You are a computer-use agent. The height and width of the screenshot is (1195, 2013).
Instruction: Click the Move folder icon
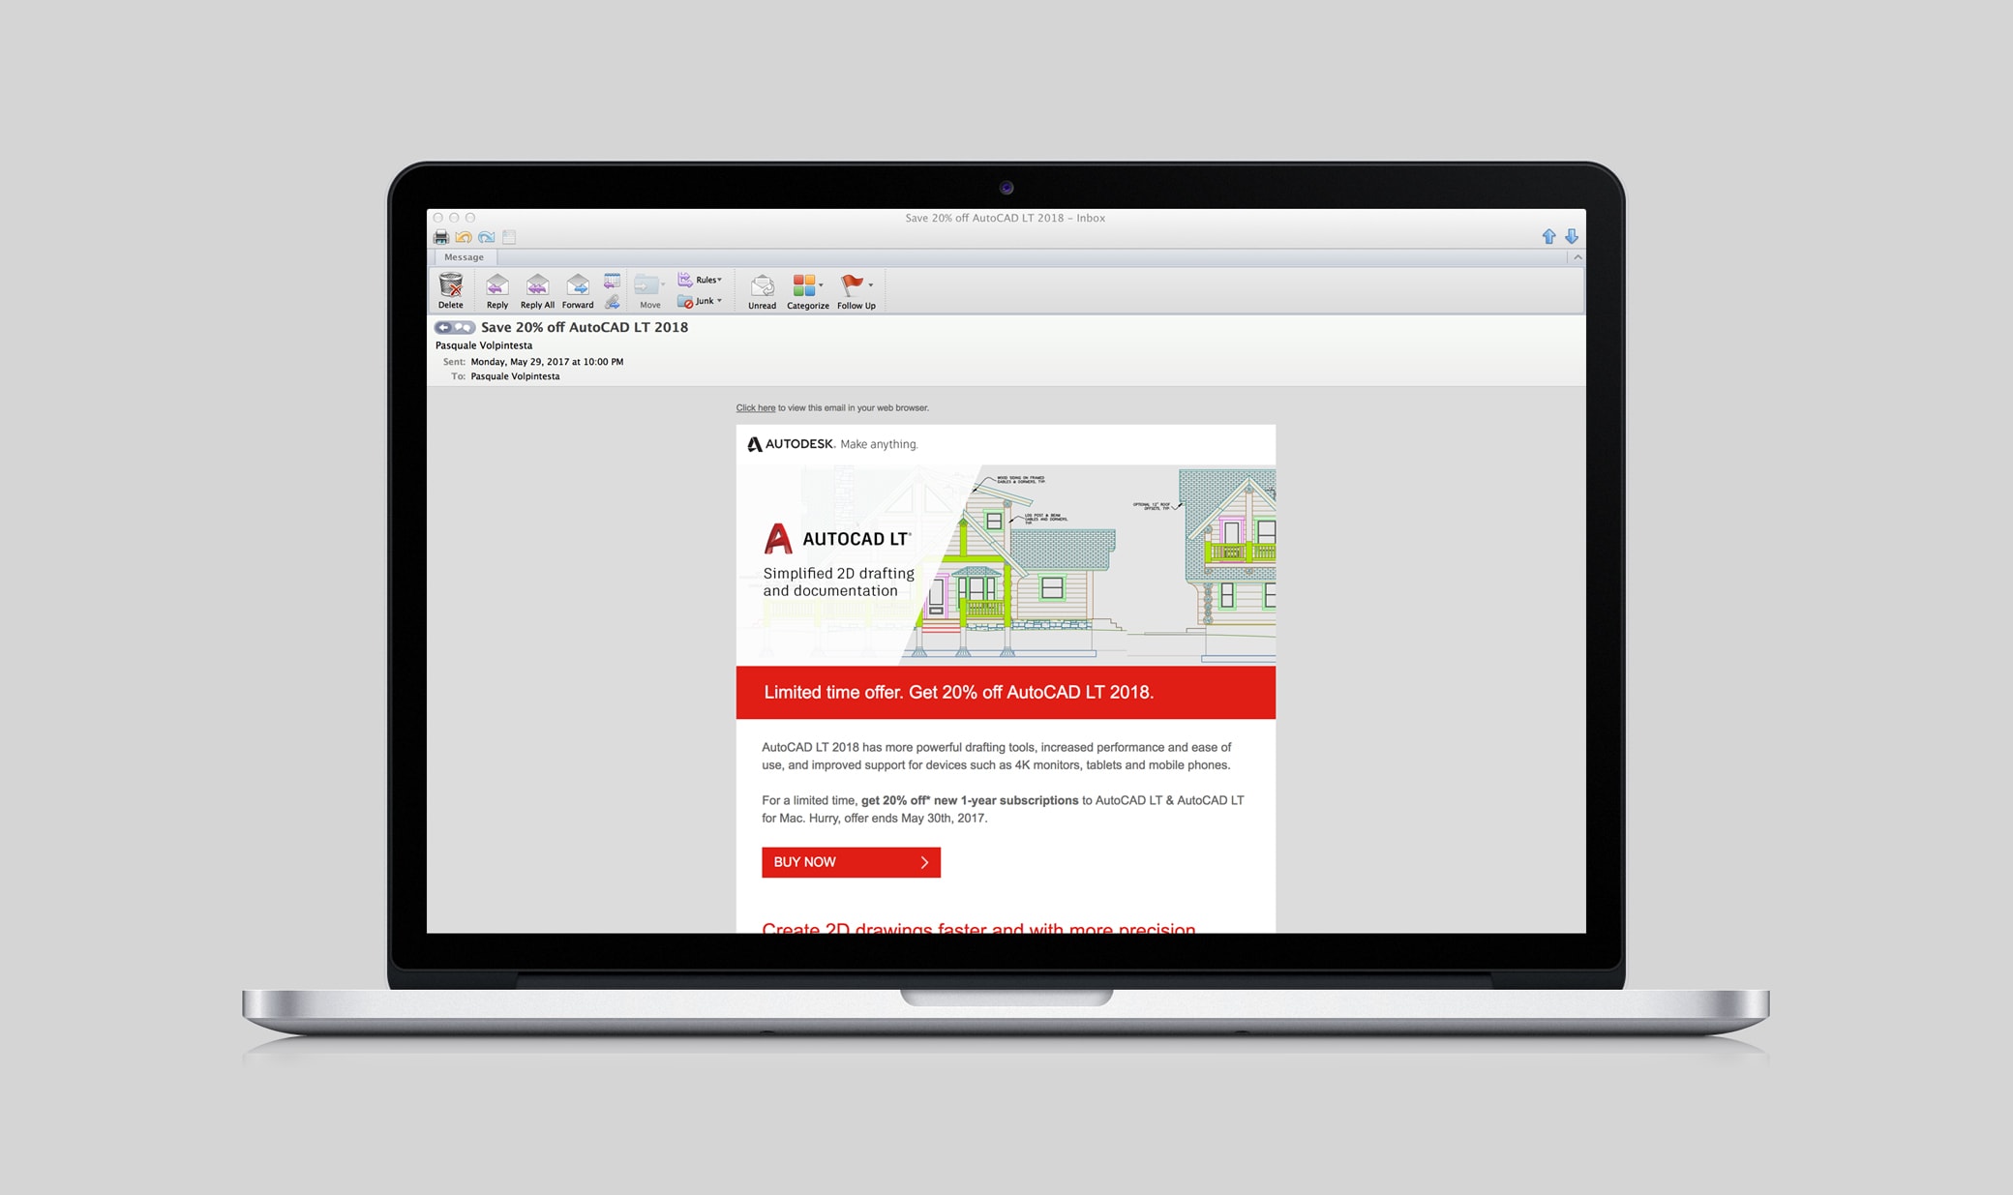click(x=646, y=285)
